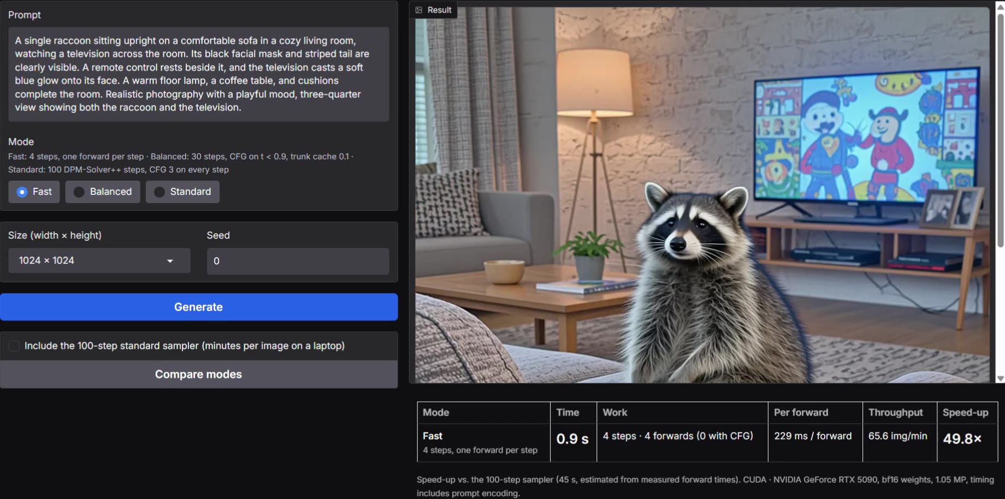Screen dimensions: 1005x499
Task: Select the Fast mode radio button
Action: [22, 192]
